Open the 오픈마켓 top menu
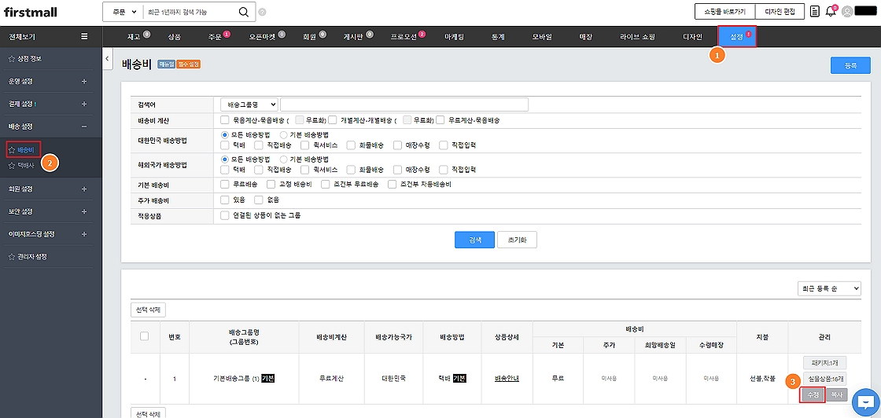This screenshot has height=418, width=881. pyautogui.click(x=263, y=37)
